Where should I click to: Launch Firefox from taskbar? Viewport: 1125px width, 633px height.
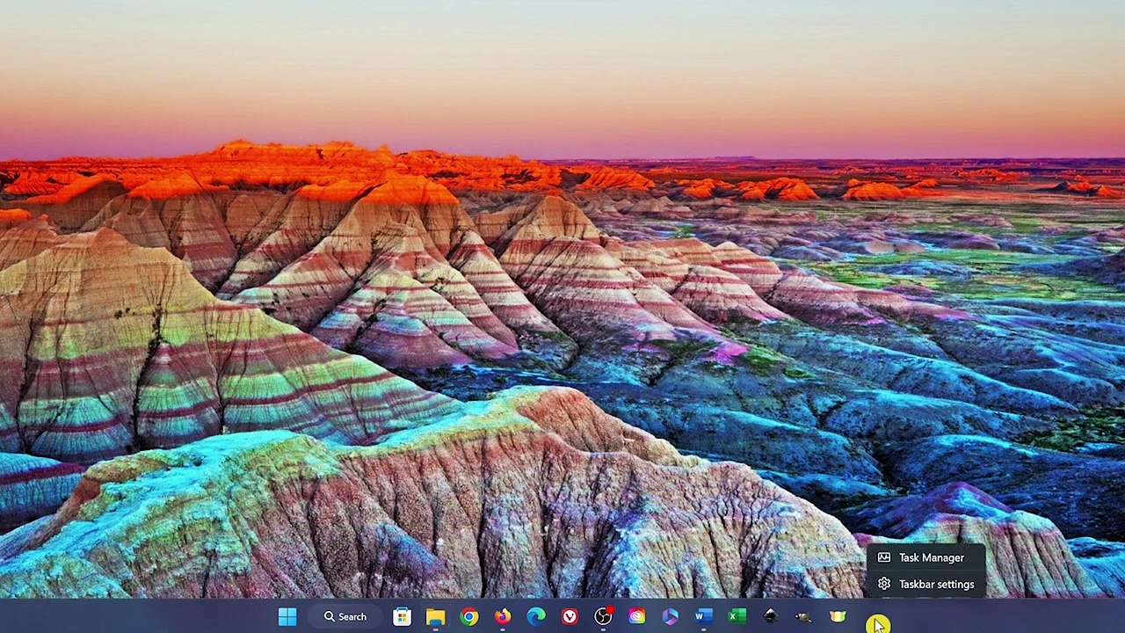[x=503, y=617]
